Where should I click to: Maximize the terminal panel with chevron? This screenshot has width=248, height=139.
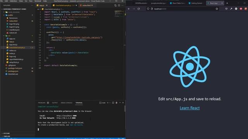click(x=120, y=103)
